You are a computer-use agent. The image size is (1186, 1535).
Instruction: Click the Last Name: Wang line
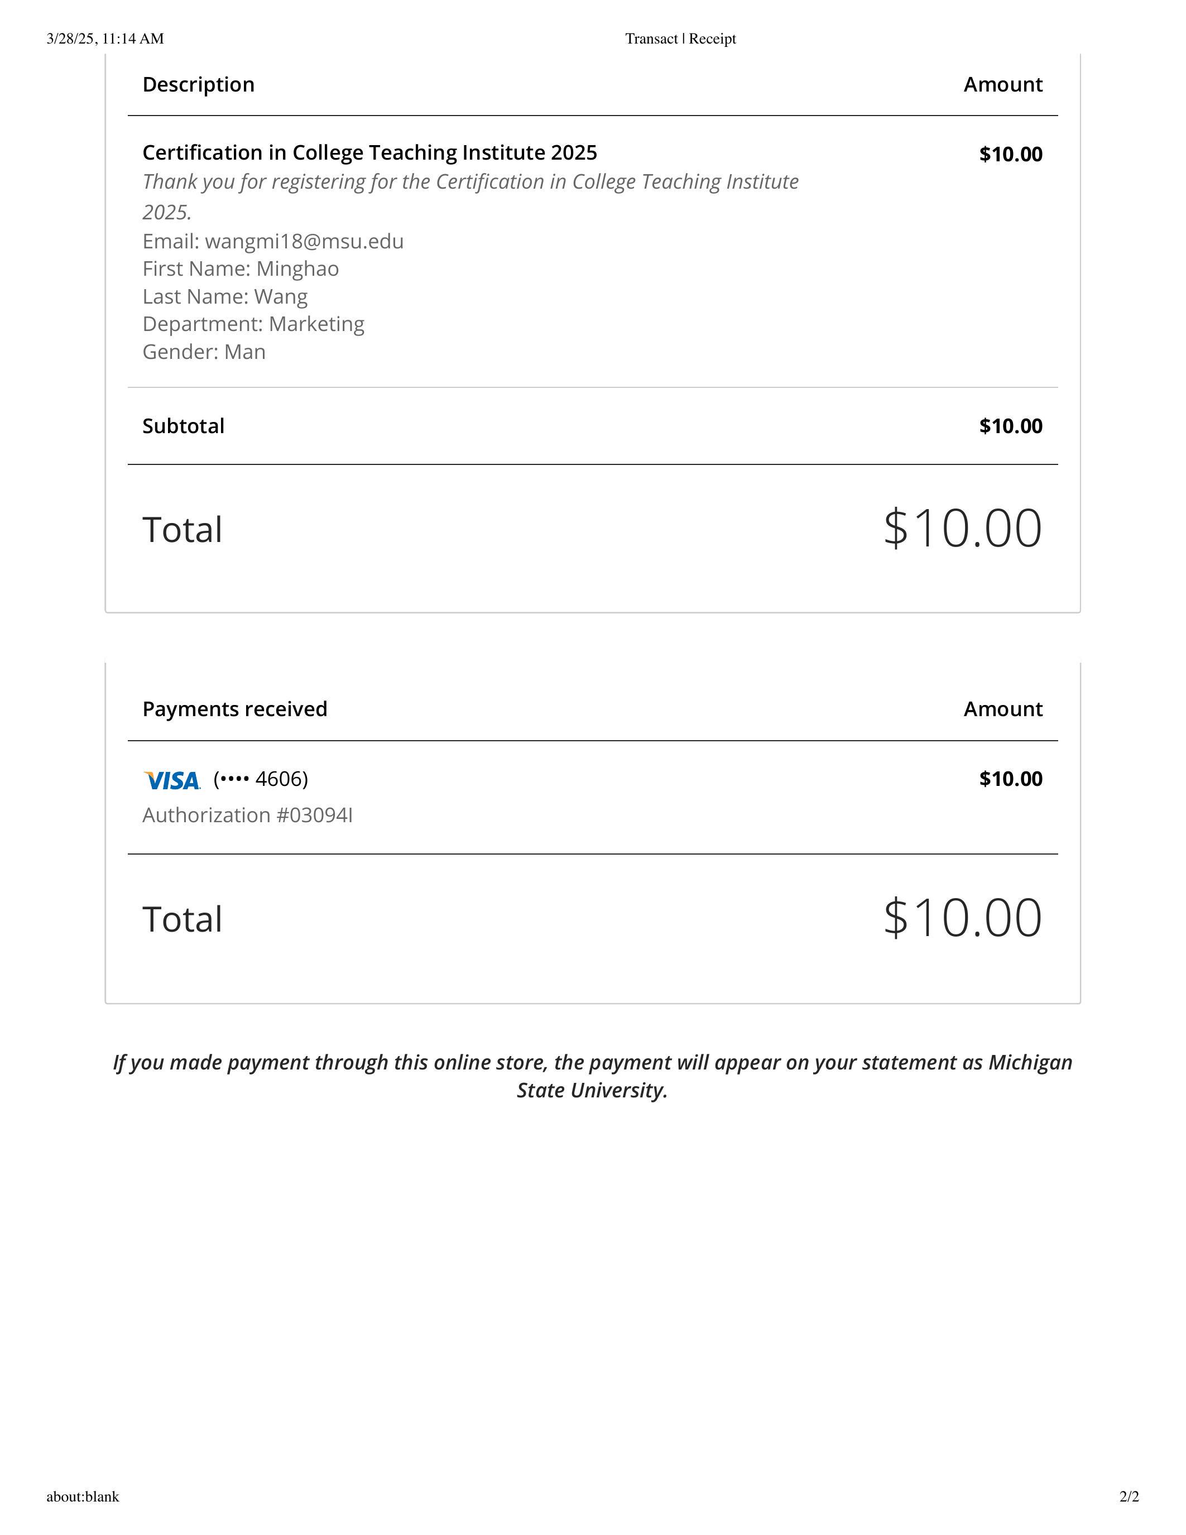(x=225, y=296)
